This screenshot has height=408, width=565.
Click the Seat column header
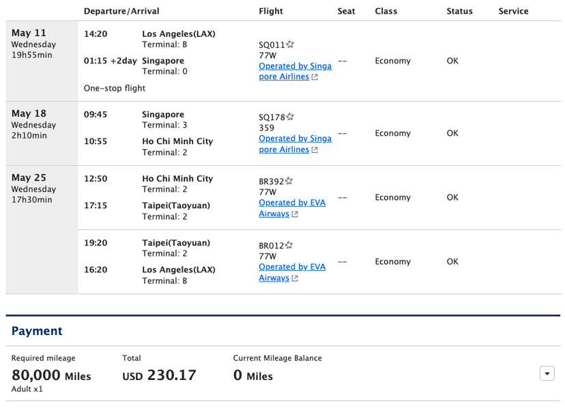[x=346, y=11]
